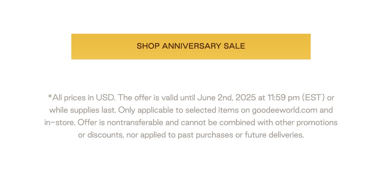Click the Shop Anniversary Sale button
The image size is (382, 173).
tap(191, 46)
